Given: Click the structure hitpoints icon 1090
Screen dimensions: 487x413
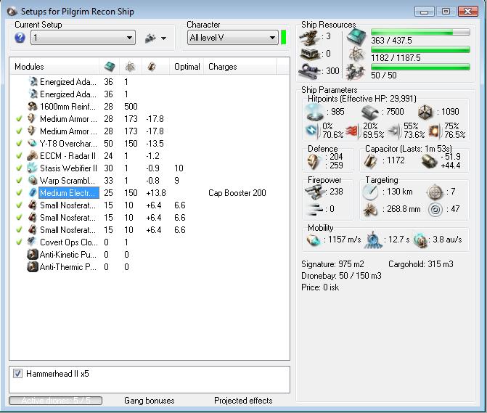Looking at the screenshot, I should 425,112.
